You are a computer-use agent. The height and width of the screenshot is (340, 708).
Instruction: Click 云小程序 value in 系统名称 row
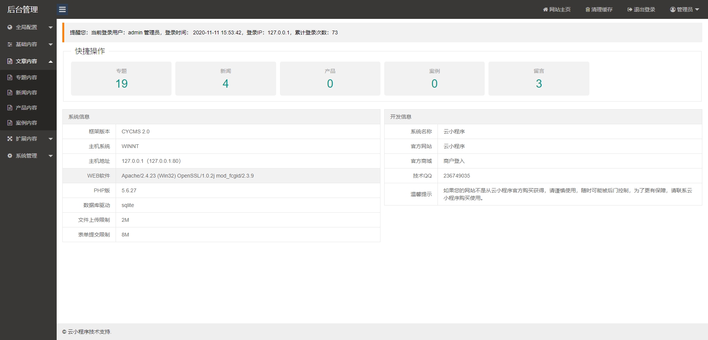454,131
